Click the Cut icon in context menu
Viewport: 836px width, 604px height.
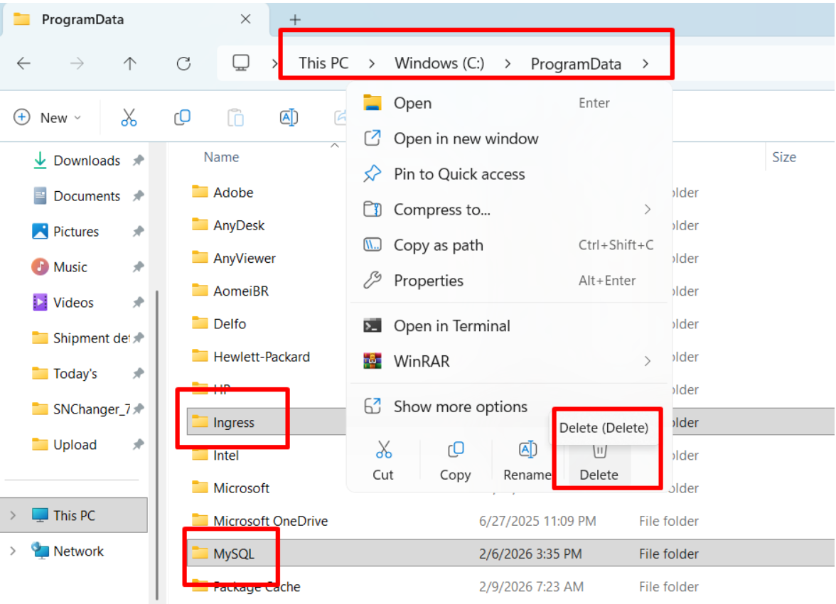click(383, 450)
